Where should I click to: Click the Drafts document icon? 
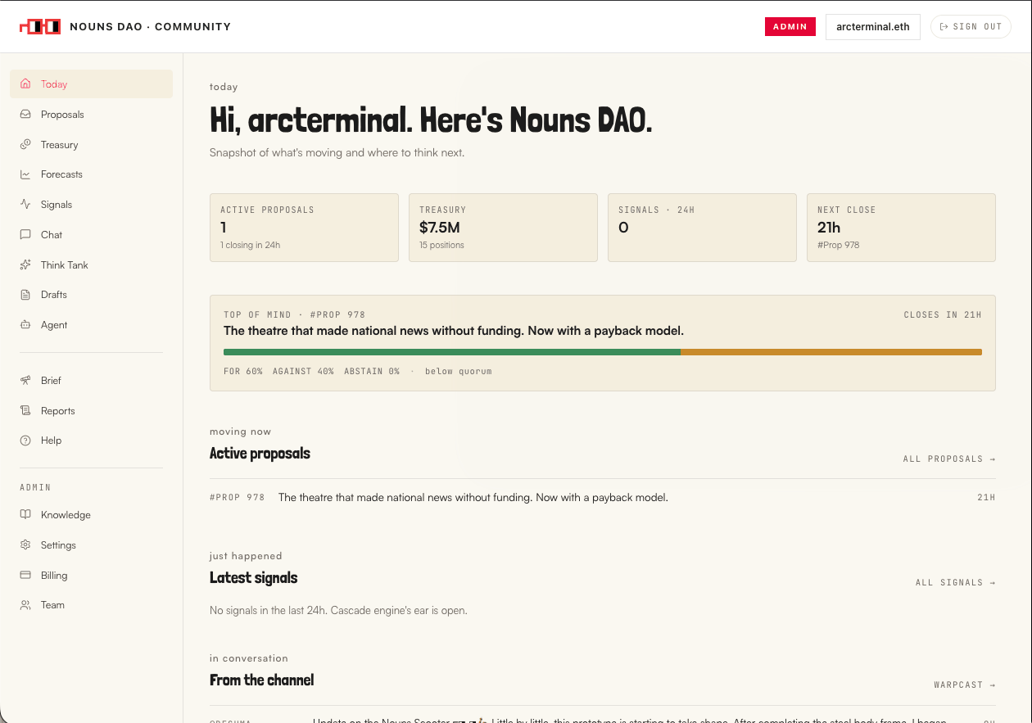tap(25, 295)
